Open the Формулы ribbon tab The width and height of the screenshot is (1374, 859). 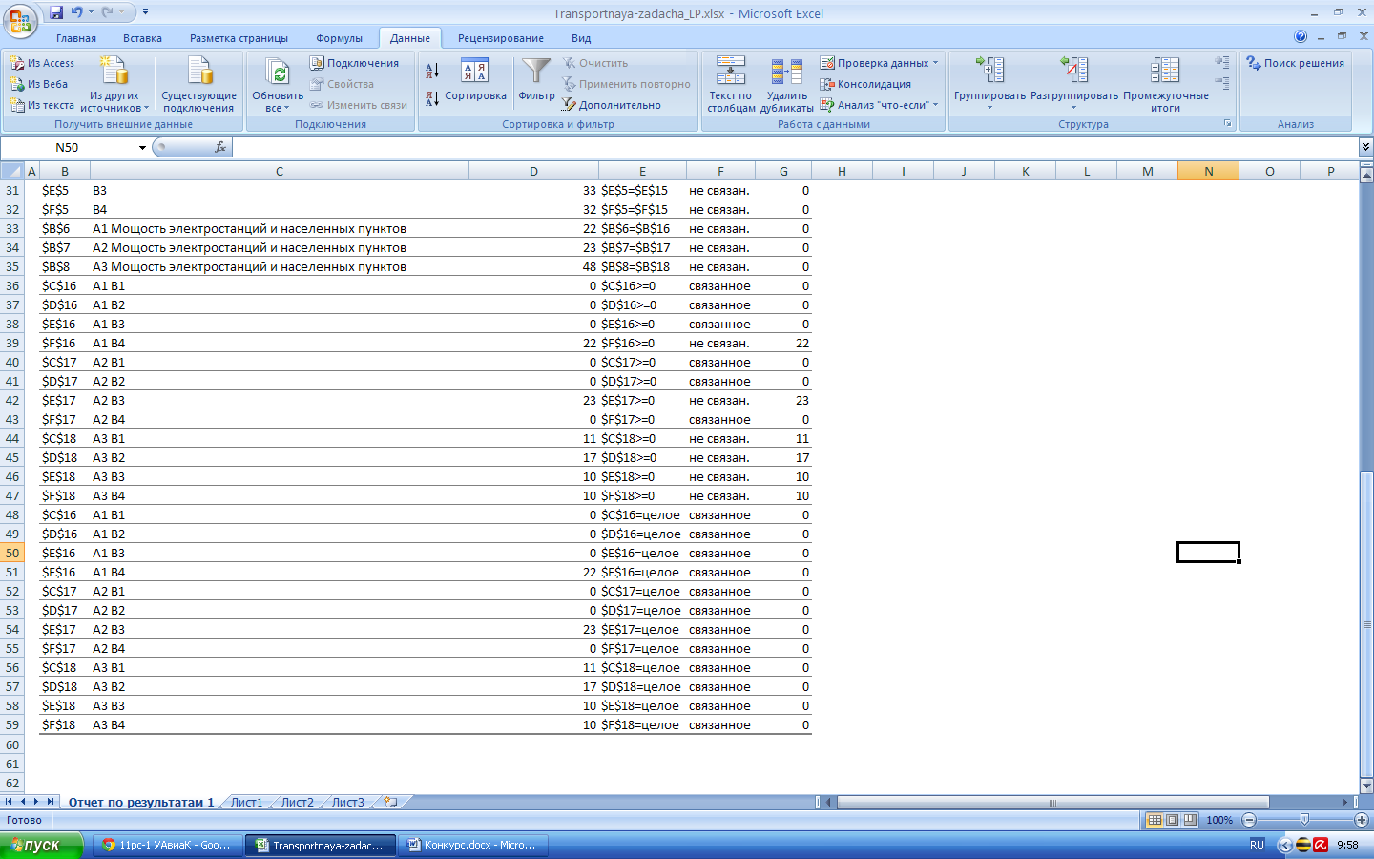click(x=340, y=38)
